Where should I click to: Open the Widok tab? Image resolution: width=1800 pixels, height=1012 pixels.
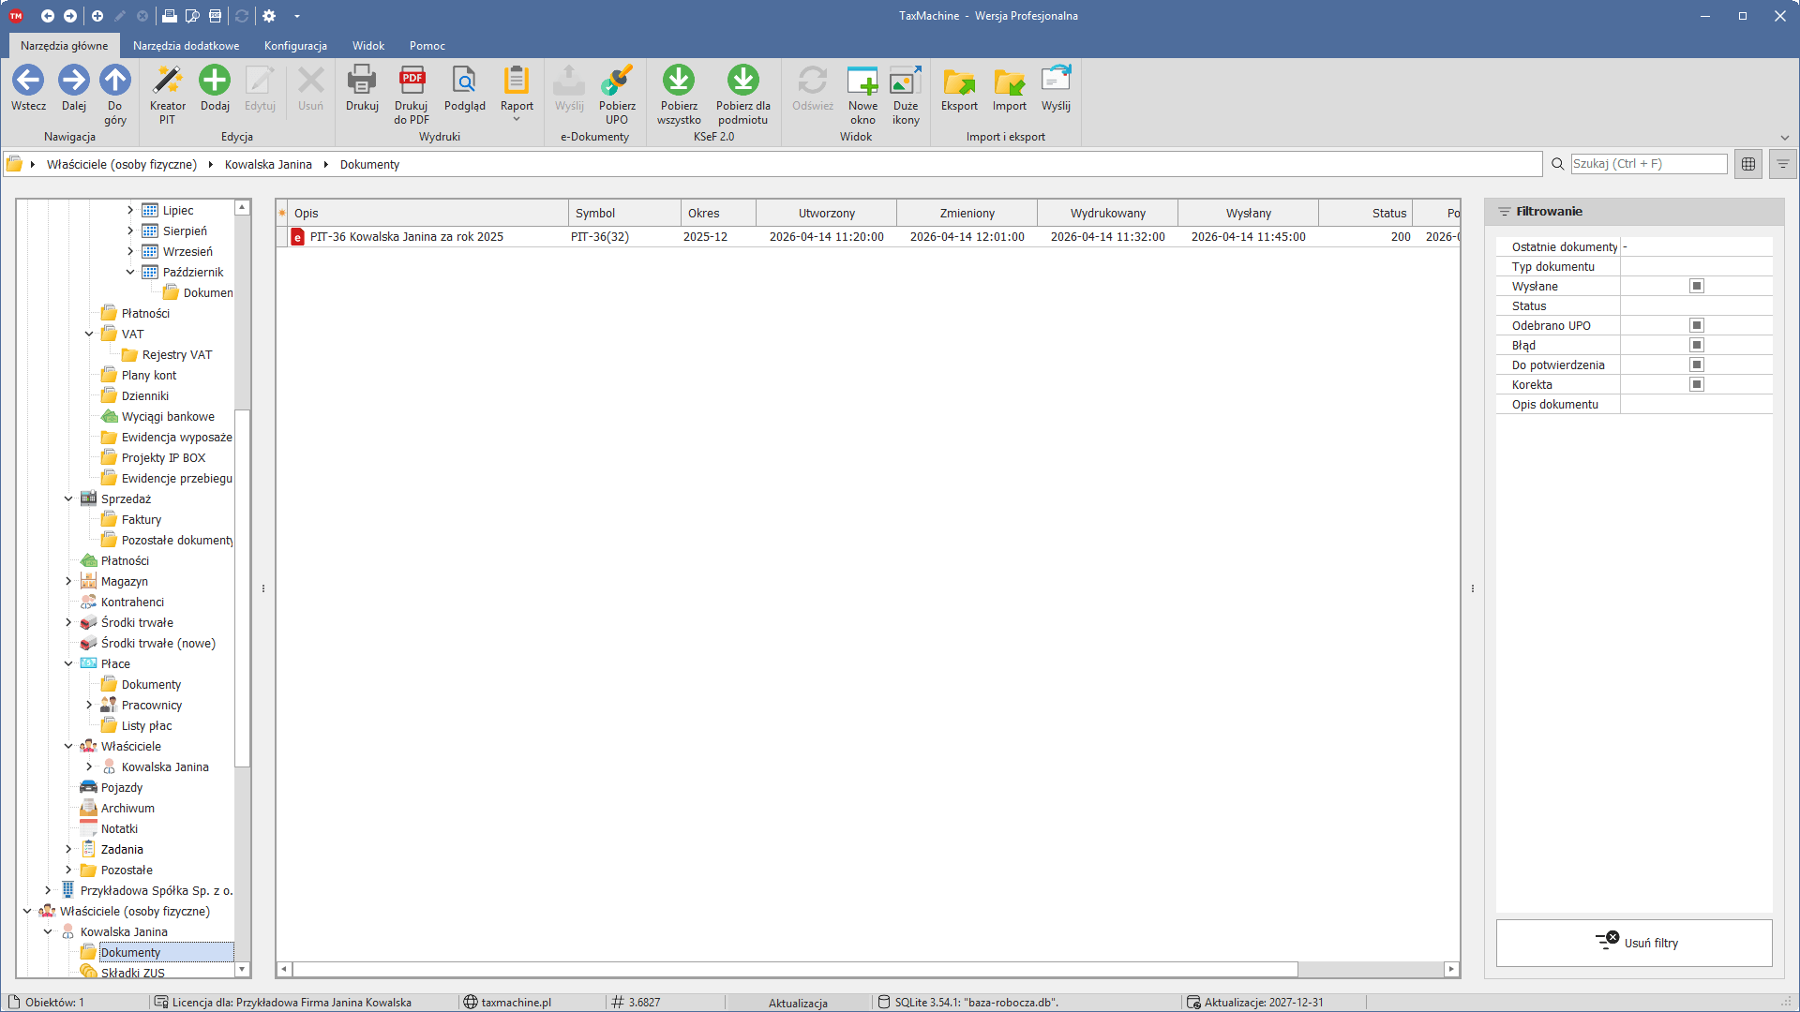(368, 45)
